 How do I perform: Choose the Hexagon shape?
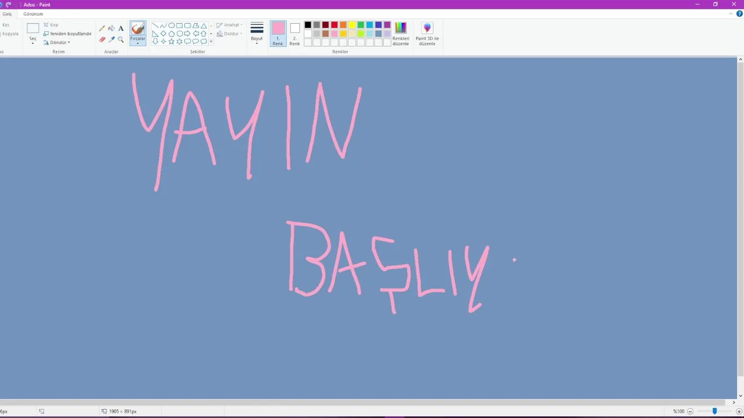pyautogui.click(x=180, y=34)
